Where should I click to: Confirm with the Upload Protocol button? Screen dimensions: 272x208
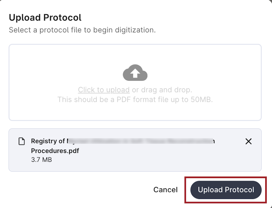[x=226, y=190]
